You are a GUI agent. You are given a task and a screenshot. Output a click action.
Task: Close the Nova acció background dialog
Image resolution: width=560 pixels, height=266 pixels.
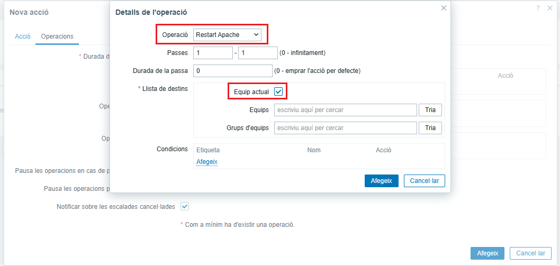click(550, 8)
